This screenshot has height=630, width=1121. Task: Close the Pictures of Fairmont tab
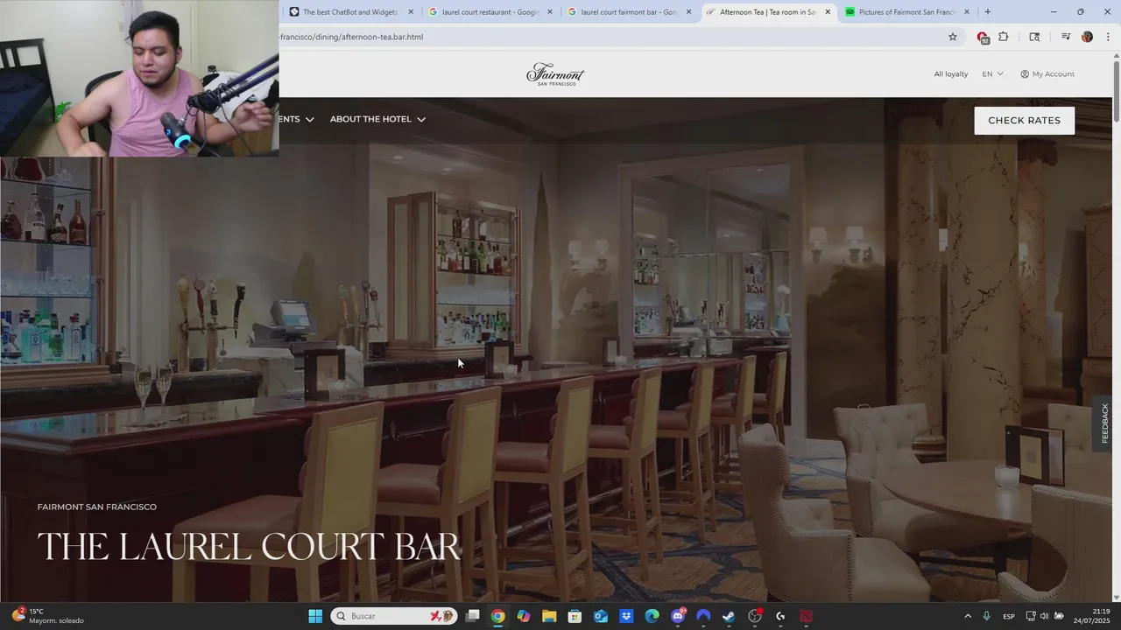[x=967, y=12]
